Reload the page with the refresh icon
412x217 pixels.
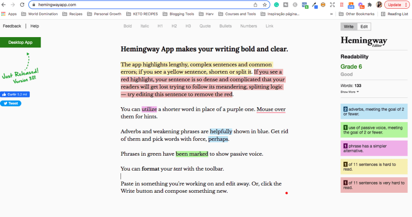(22, 5)
